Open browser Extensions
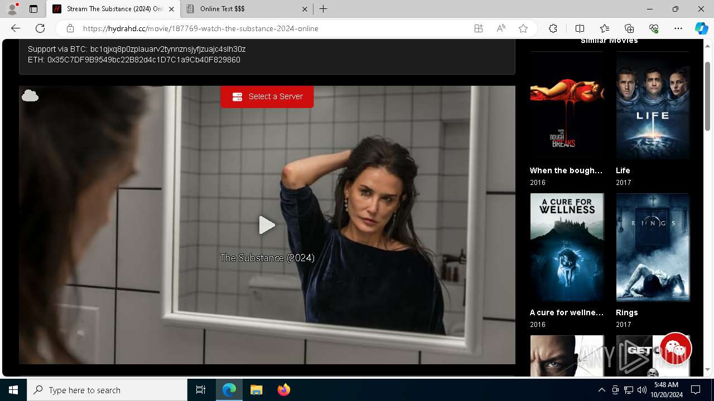714x401 pixels. 553,28
